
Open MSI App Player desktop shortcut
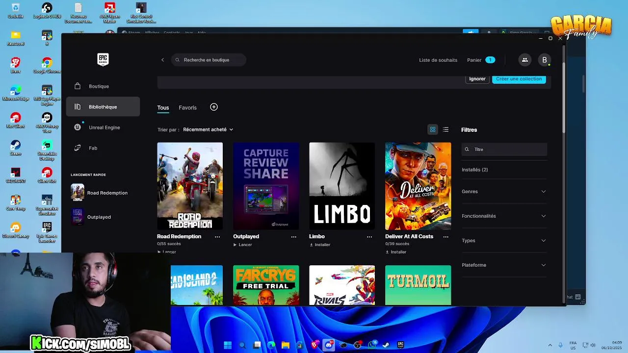point(47,95)
